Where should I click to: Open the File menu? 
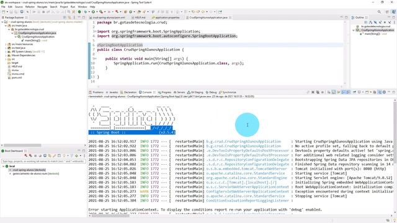pos(3,7)
